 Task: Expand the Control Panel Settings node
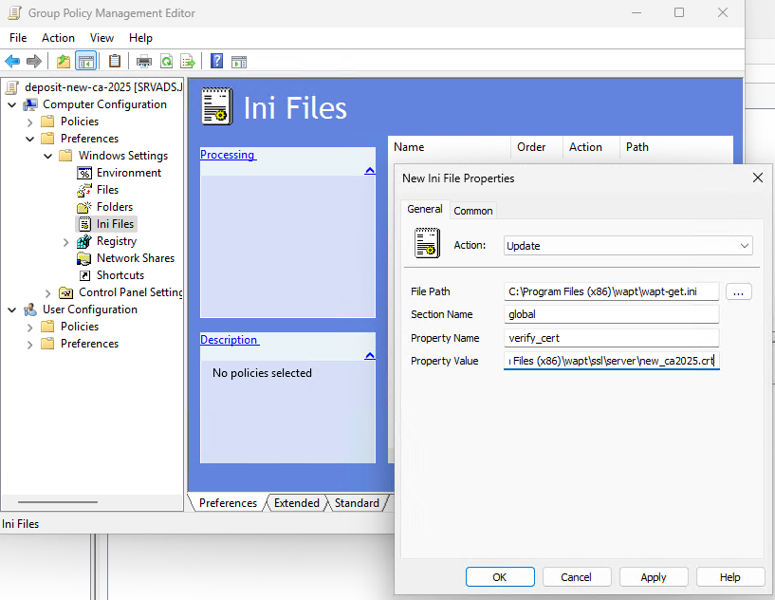click(x=48, y=292)
